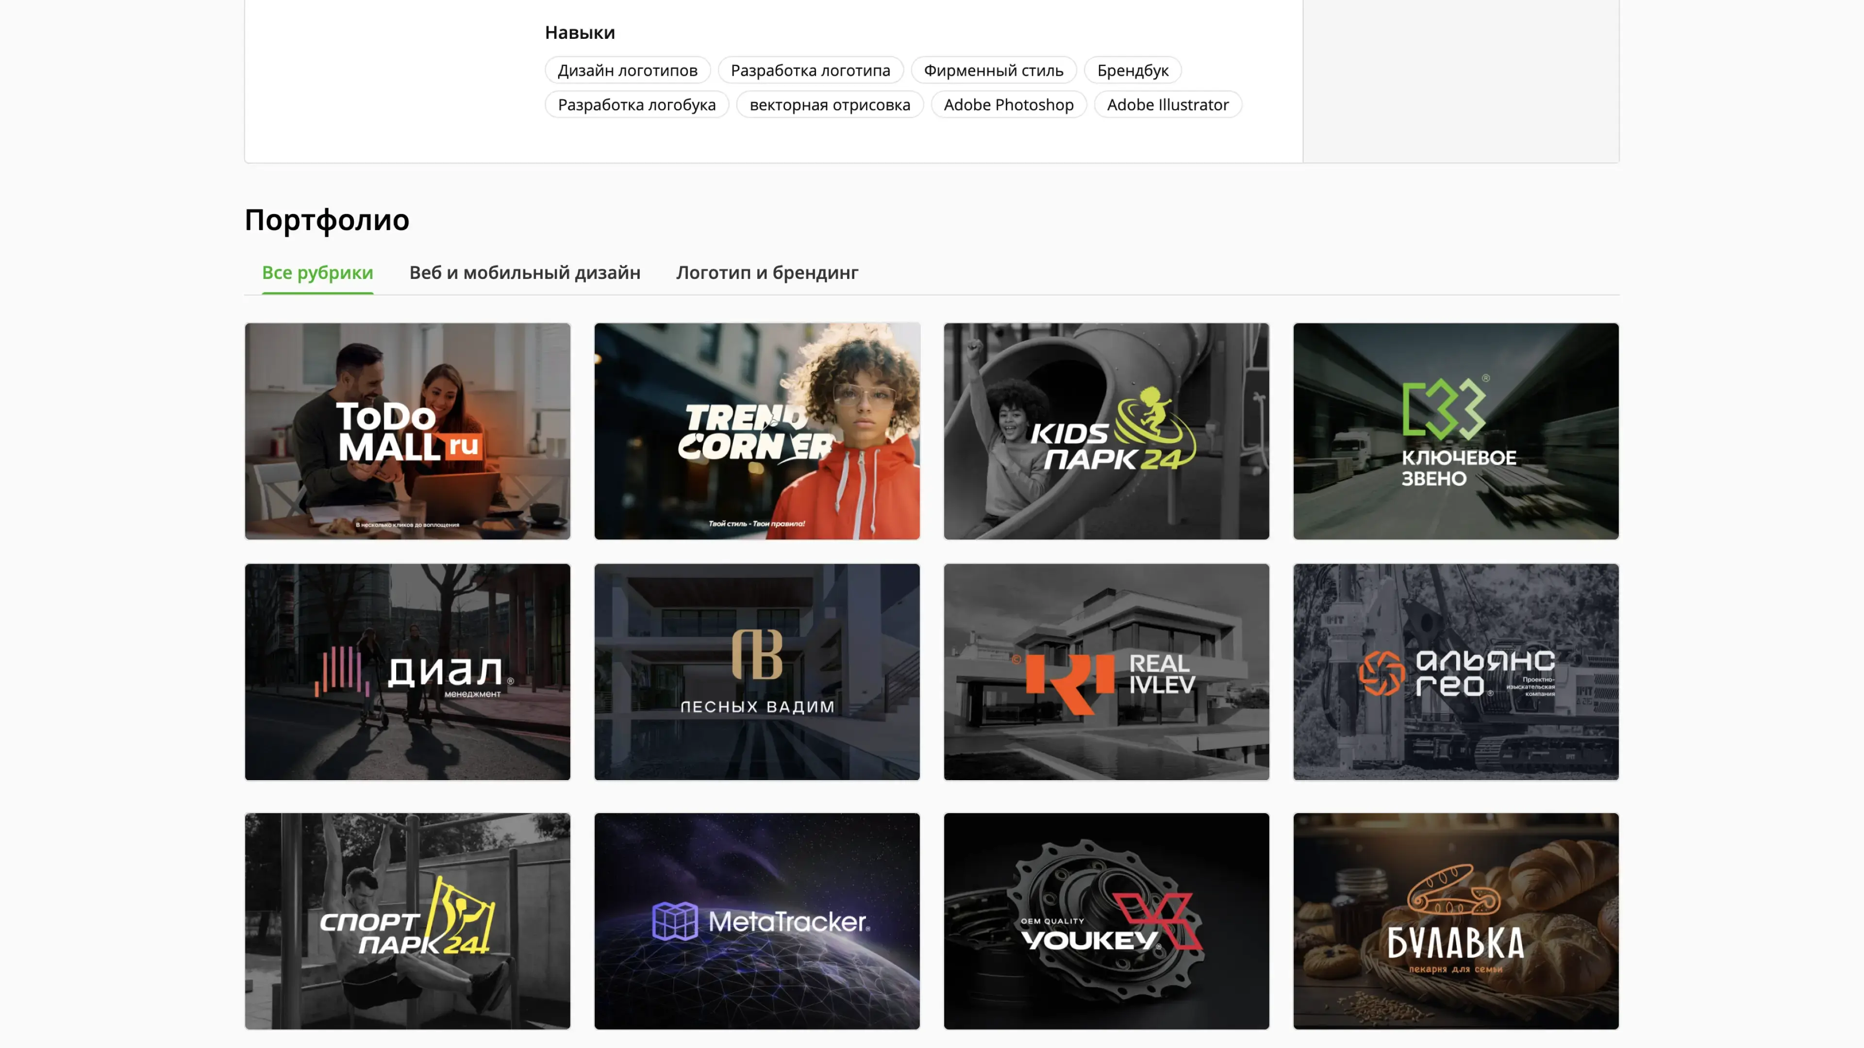Click the Диал менеджмент portfolio thumbnail
Viewport: 1864px width, 1048px height.
click(407, 672)
